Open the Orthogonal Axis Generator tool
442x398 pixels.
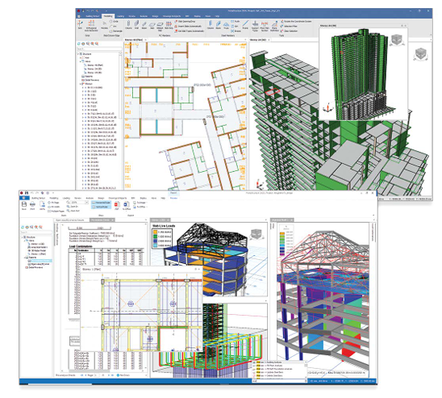[91, 25]
